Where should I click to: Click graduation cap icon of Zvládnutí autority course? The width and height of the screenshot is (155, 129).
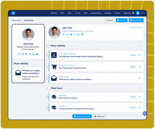(x=54, y=107)
